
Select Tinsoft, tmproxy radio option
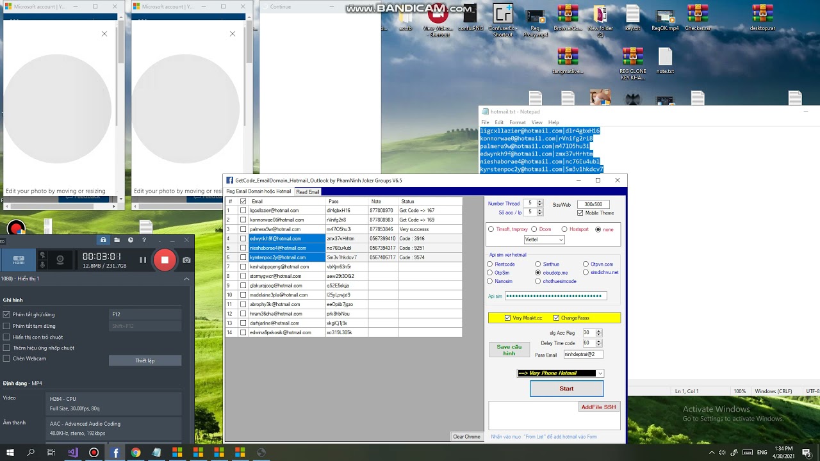click(x=491, y=229)
